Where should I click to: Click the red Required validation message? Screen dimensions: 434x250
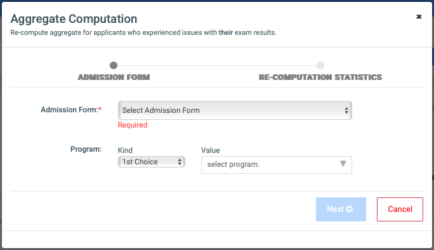(133, 125)
